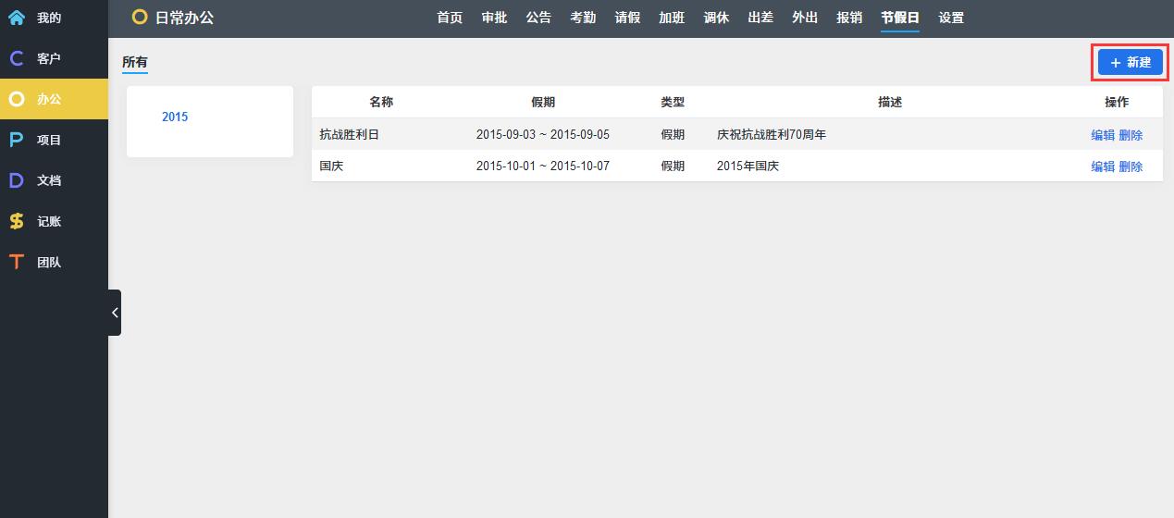Screen dimensions: 1174x518
Task: Click the 新建 button
Action: (x=1130, y=62)
